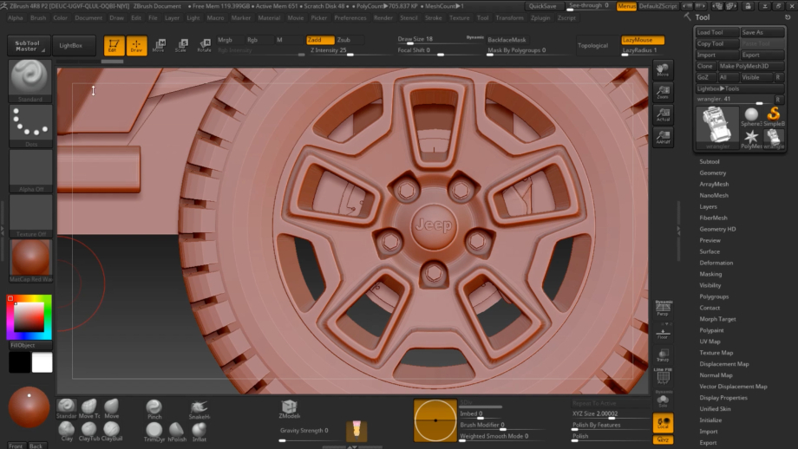Expand the Displacement Map section
This screenshot has height=449, width=798.
coord(723,364)
